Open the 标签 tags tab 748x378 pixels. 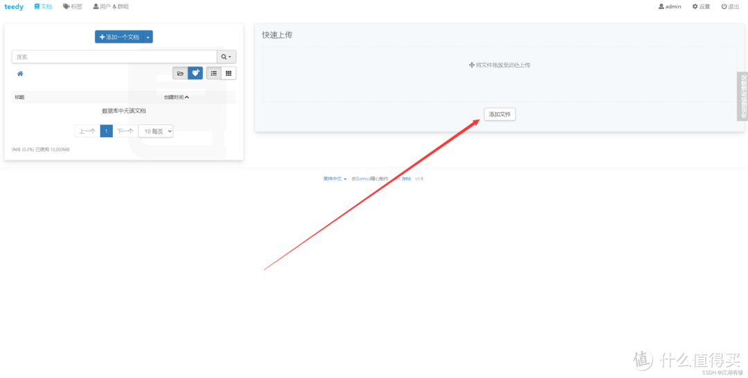(73, 7)
